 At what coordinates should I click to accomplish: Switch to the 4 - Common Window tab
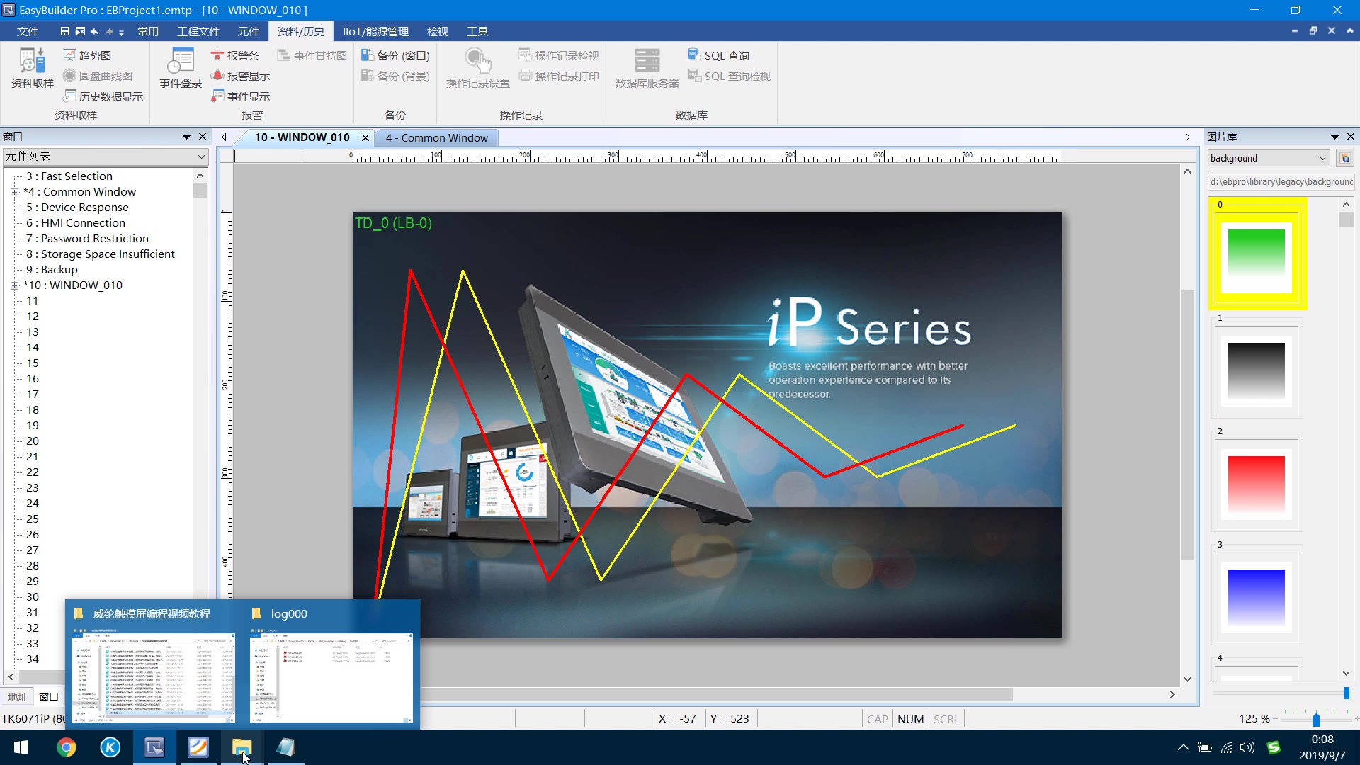436,137
